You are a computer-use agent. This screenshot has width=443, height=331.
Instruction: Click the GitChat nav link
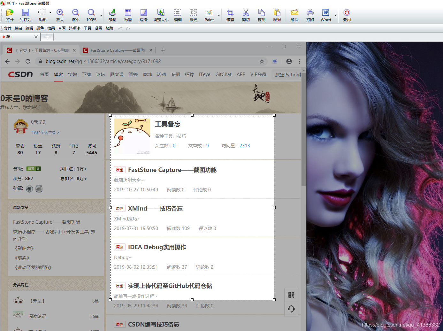(x=223, y=74)
